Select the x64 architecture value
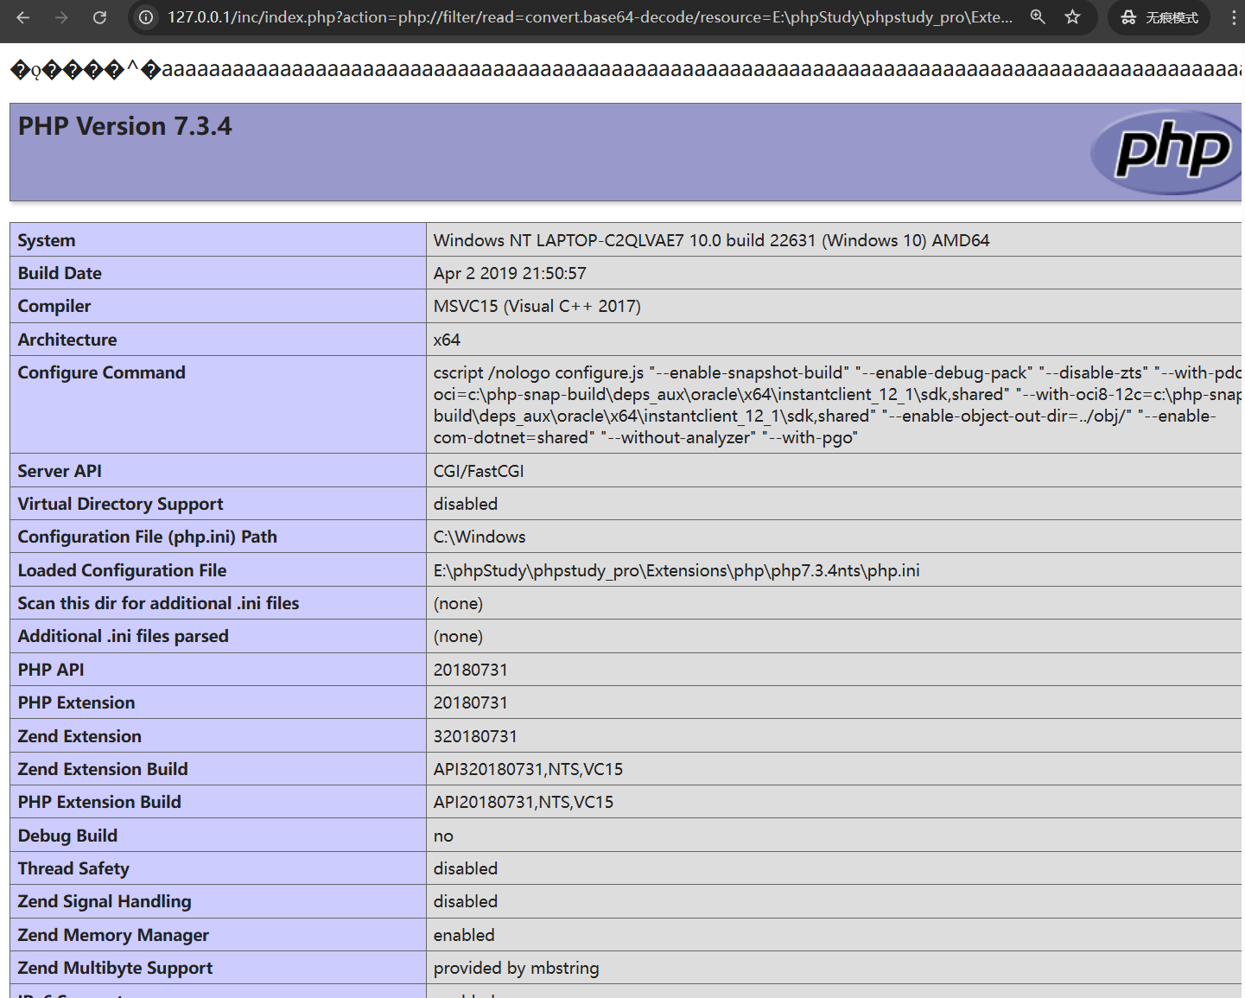This screenshot has height=998, width=1245. (x=447, y=340)
